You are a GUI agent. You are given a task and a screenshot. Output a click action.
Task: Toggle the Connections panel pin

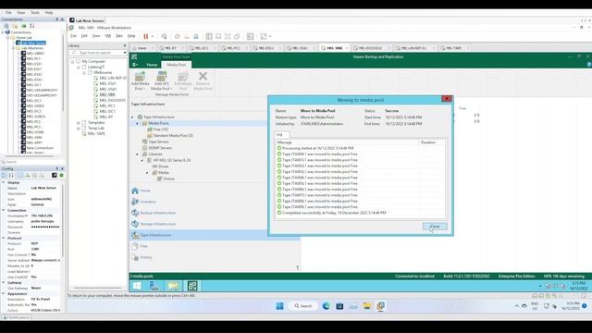pos(57,19)
